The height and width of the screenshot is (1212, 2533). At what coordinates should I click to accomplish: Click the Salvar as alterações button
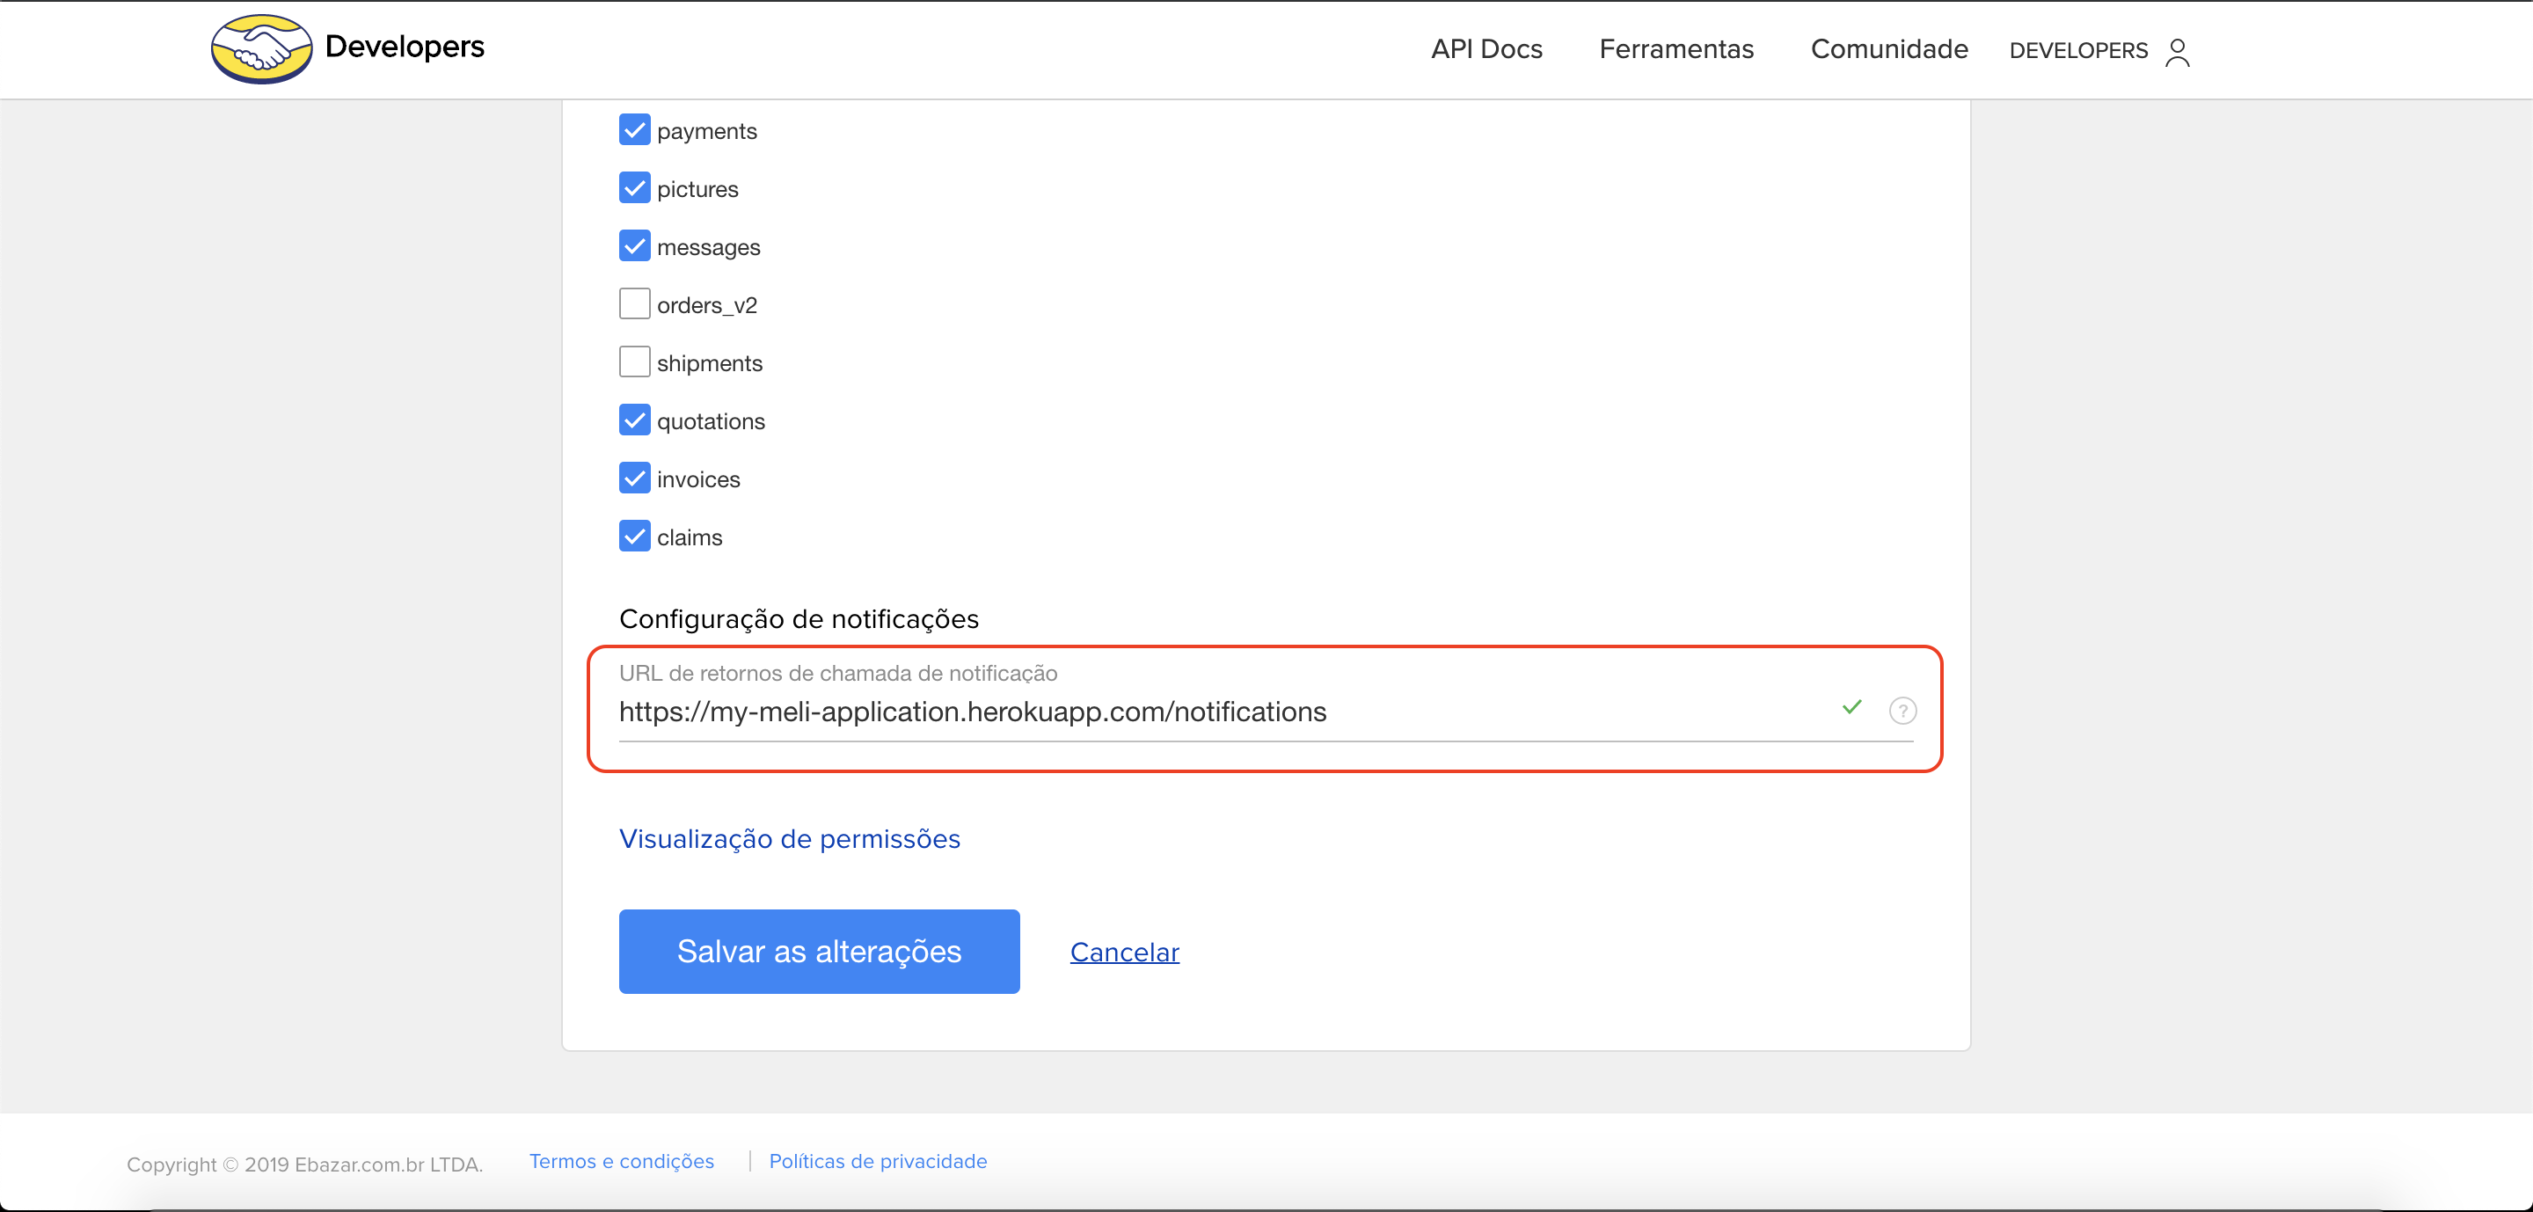coord(818,951)
